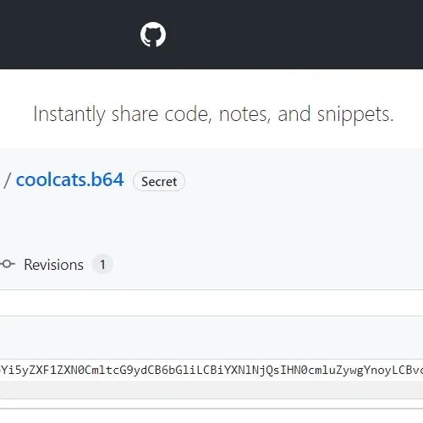Click the "Revisions" text label
This screenshot has height=423, width=423.
click(53, 265)
